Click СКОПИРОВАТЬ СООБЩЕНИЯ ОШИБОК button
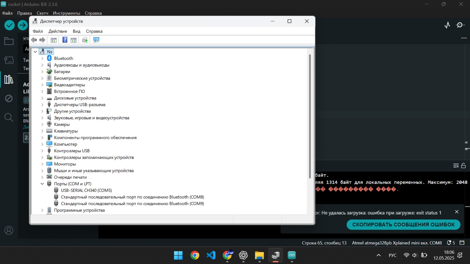Viewport: 470px width, 264px height. (x=403, y=224)
